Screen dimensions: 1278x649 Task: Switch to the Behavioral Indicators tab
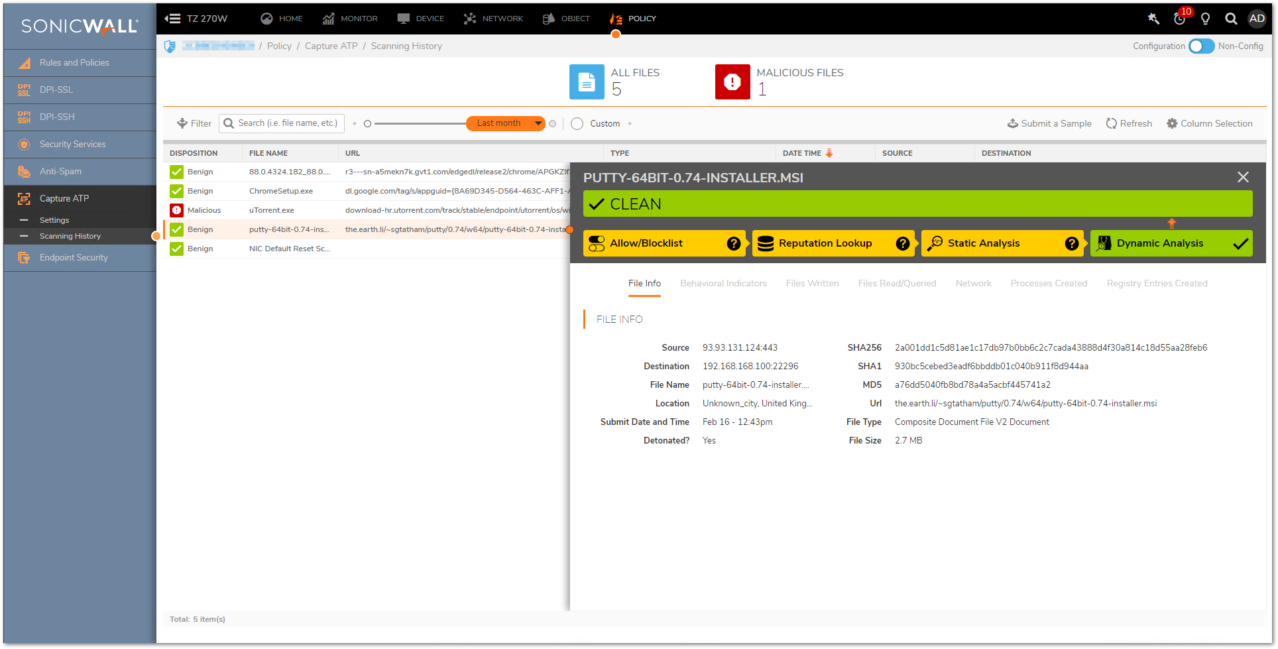click(x=723, y=283)
